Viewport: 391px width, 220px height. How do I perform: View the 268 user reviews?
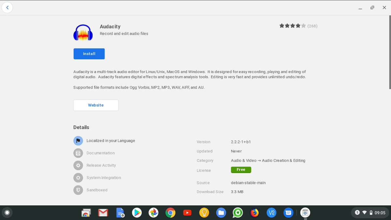point(313,26)
